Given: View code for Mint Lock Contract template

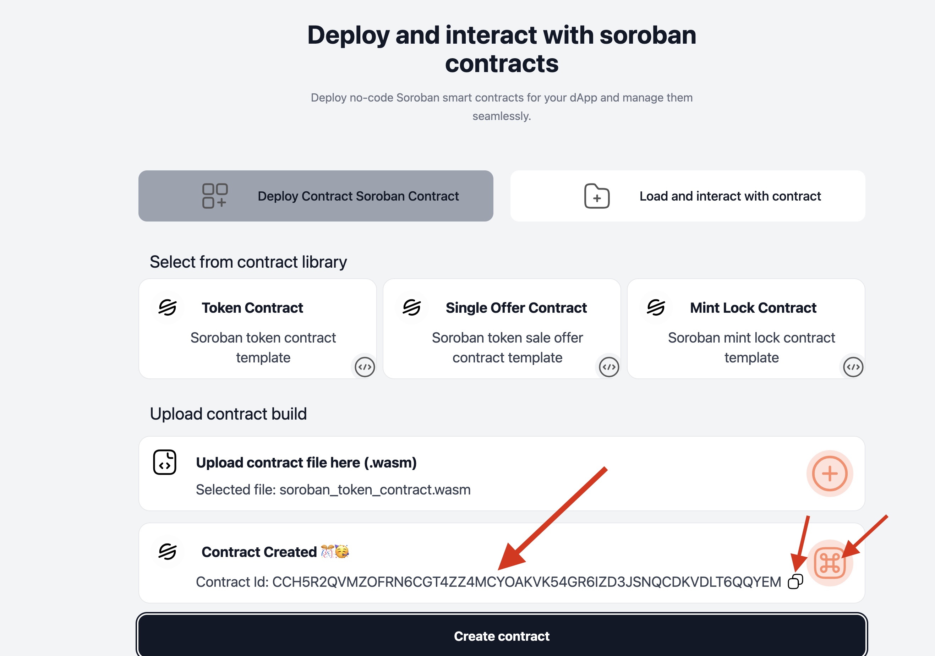Looking at the screenshot, I should [x=853, y=367].
